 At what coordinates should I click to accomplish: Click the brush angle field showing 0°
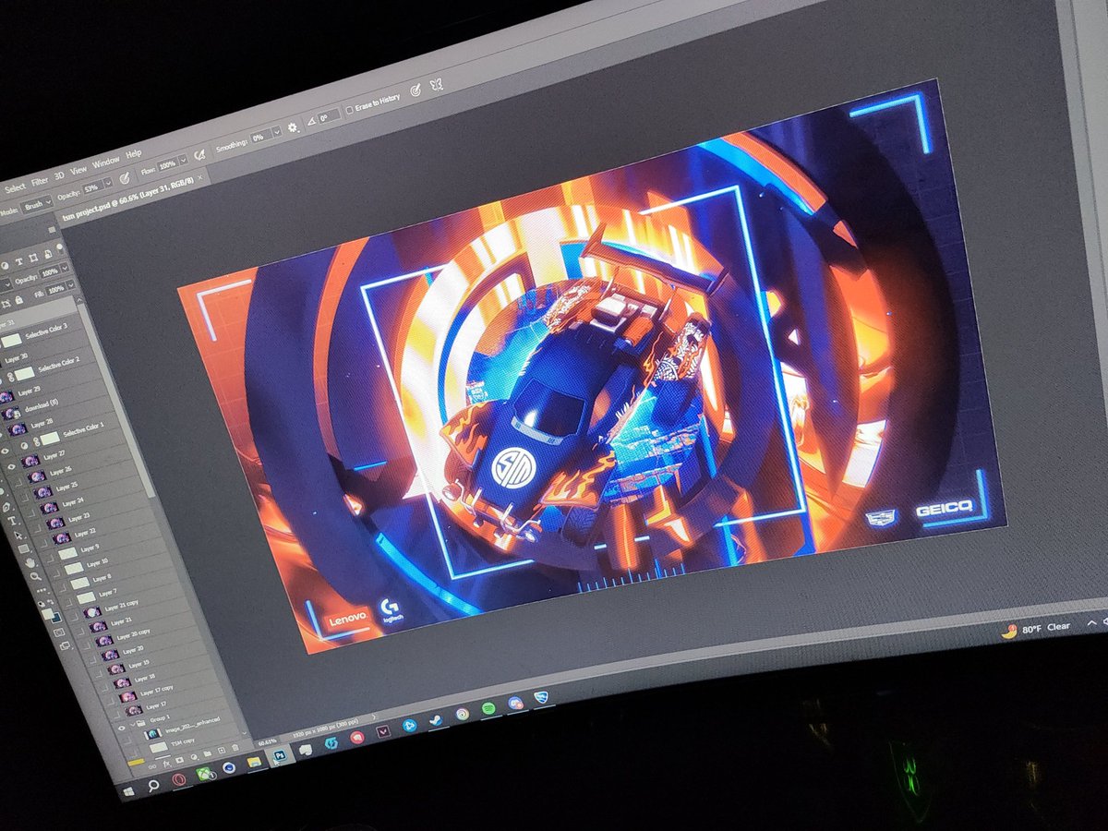point(329,116)
